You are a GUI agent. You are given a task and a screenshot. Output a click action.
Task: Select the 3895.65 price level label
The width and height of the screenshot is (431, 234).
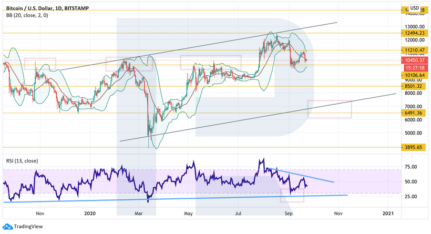(x=414, y=148)
